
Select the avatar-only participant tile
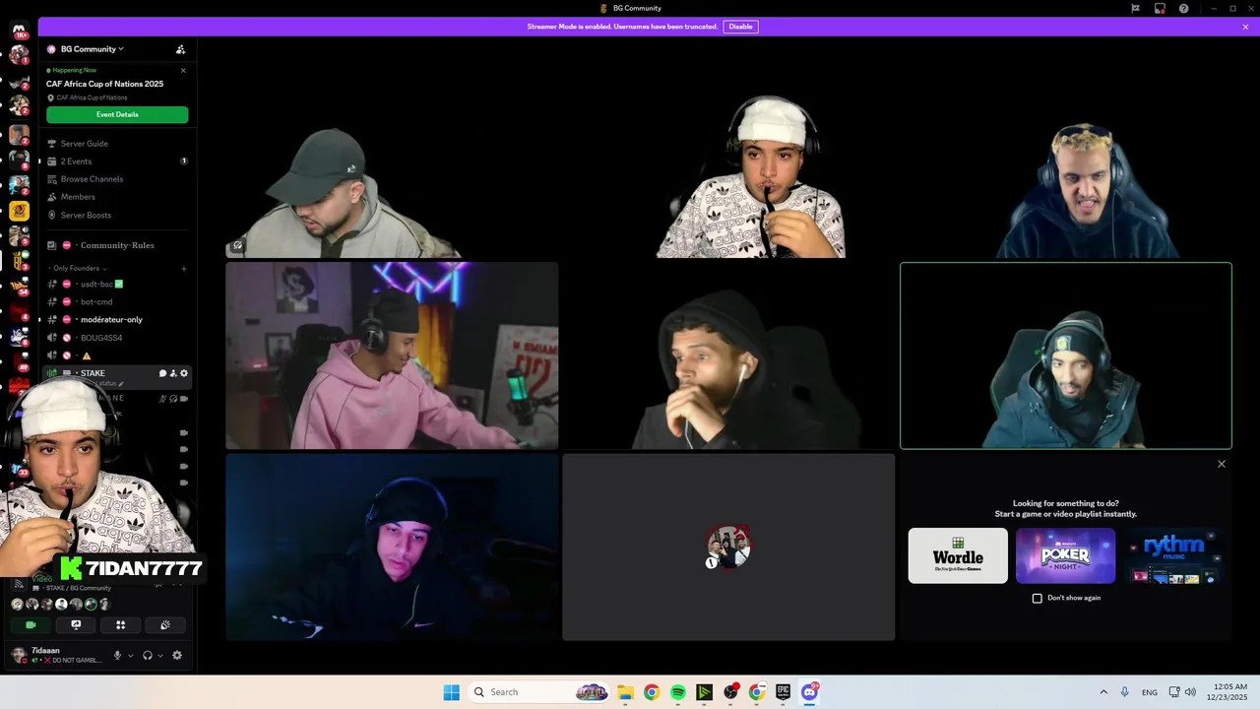click(728, 547)
